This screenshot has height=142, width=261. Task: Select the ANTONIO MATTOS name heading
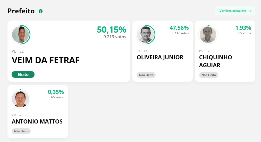point(37,122)
